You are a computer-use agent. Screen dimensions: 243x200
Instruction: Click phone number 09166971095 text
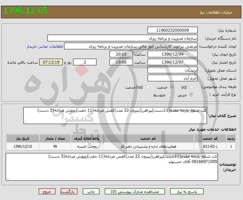pos(204,162)
